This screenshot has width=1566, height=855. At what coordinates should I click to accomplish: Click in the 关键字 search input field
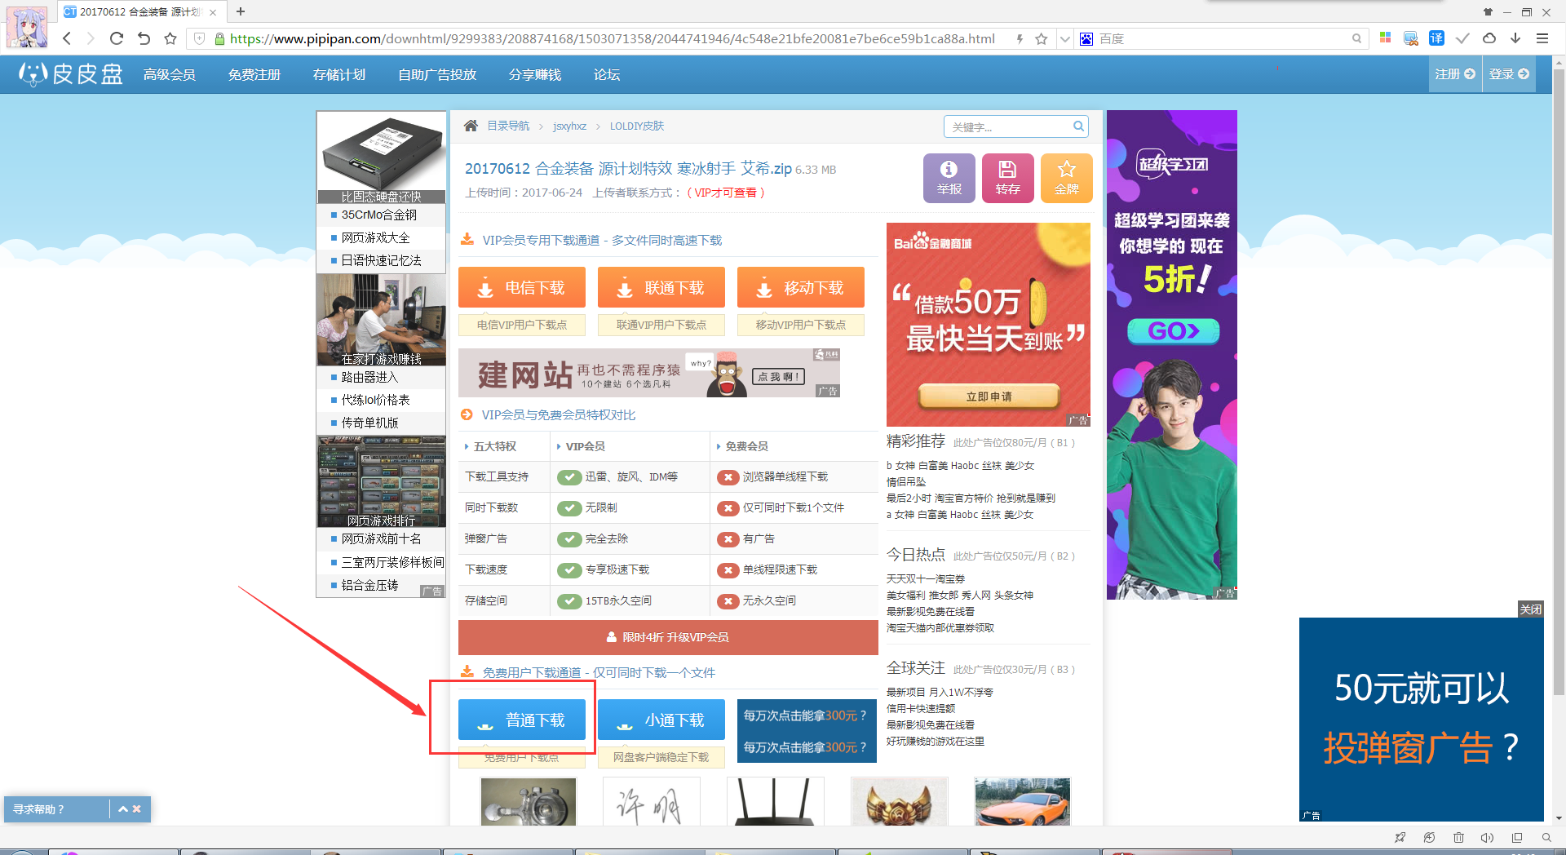[x=1010, y=126]
